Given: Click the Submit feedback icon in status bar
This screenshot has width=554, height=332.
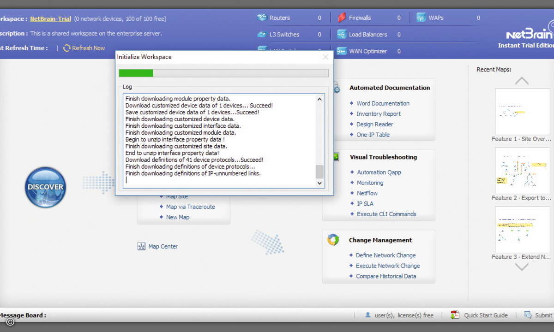Looking at the screenshot, I should (528, 315).
